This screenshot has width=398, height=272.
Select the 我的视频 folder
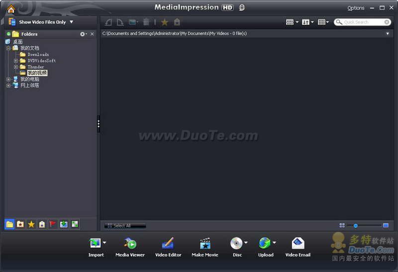pos(37,73)
